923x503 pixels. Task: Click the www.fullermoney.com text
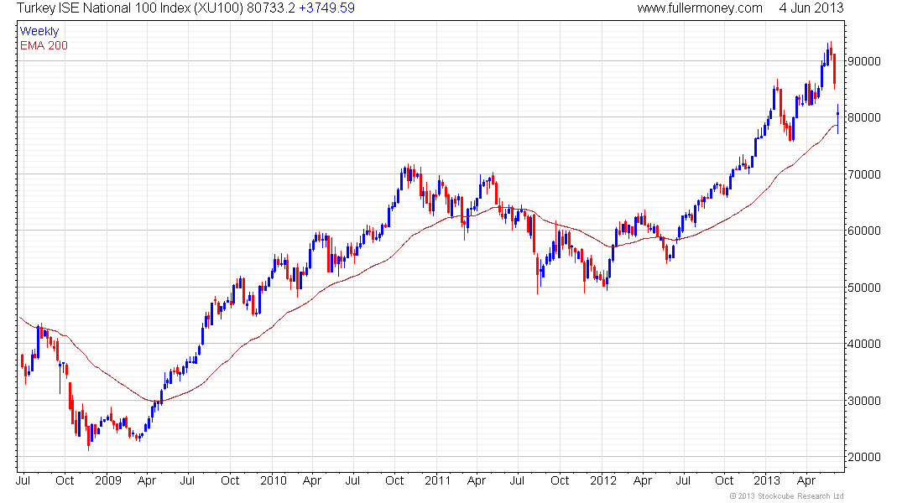(x=699, y=8)
